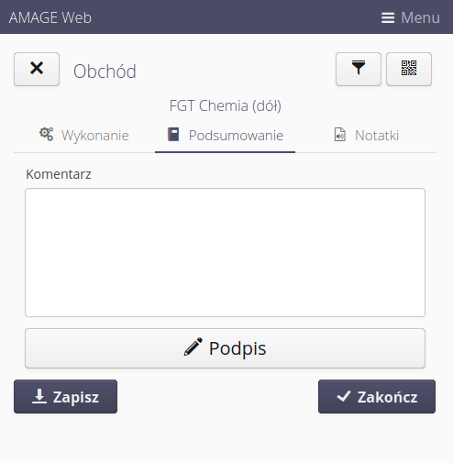
Task: Click the gears icon beside Wykonanie
Action: pos(47,134)
